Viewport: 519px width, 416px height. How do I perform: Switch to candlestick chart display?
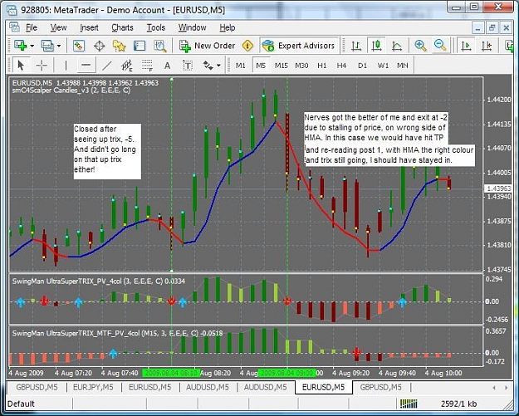tap(376, 46)
